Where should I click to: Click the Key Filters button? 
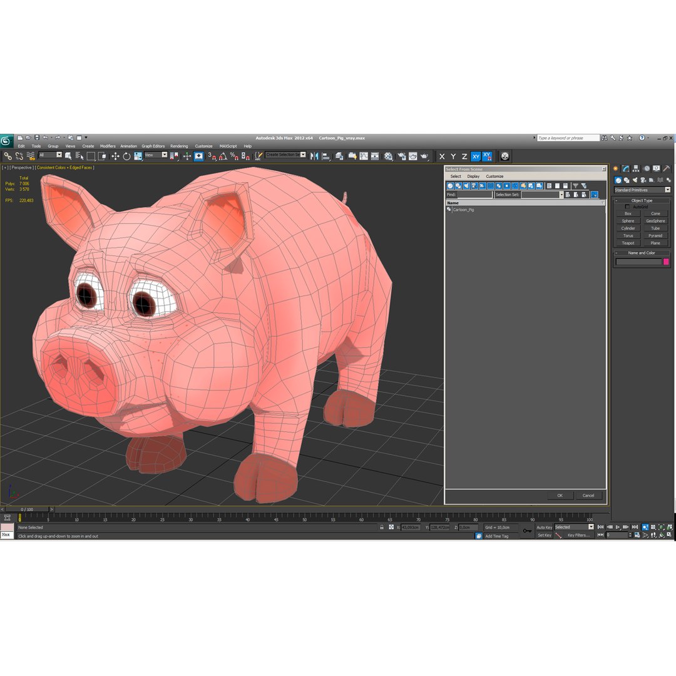coord(578,535)
